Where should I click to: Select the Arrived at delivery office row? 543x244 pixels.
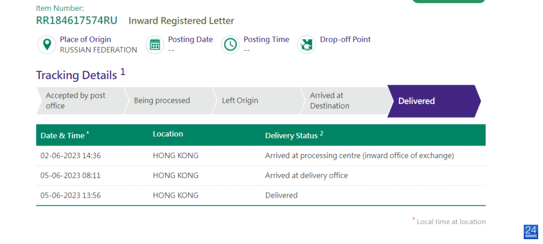(x=261, y=176)
